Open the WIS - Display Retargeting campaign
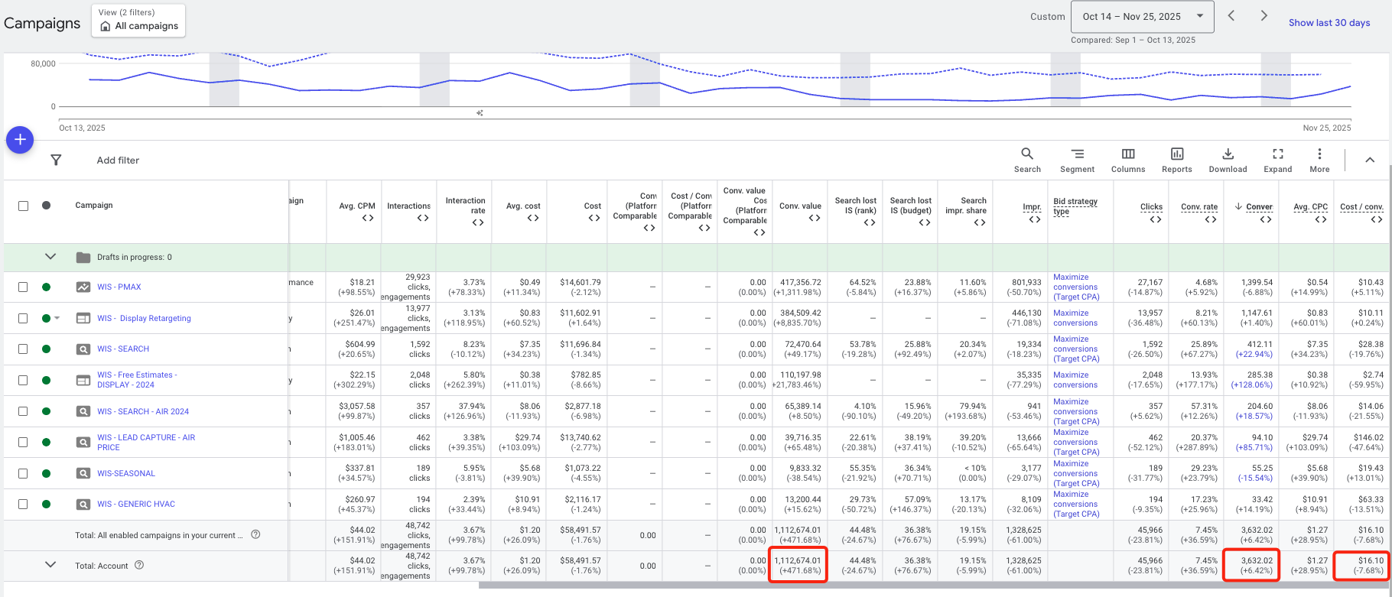Viewport: 1392px width, 597px height. (144, 319)
